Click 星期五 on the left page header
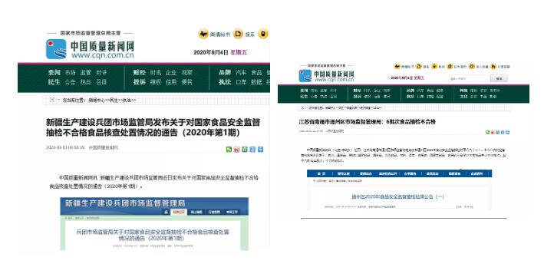 (x=239, y=52)
